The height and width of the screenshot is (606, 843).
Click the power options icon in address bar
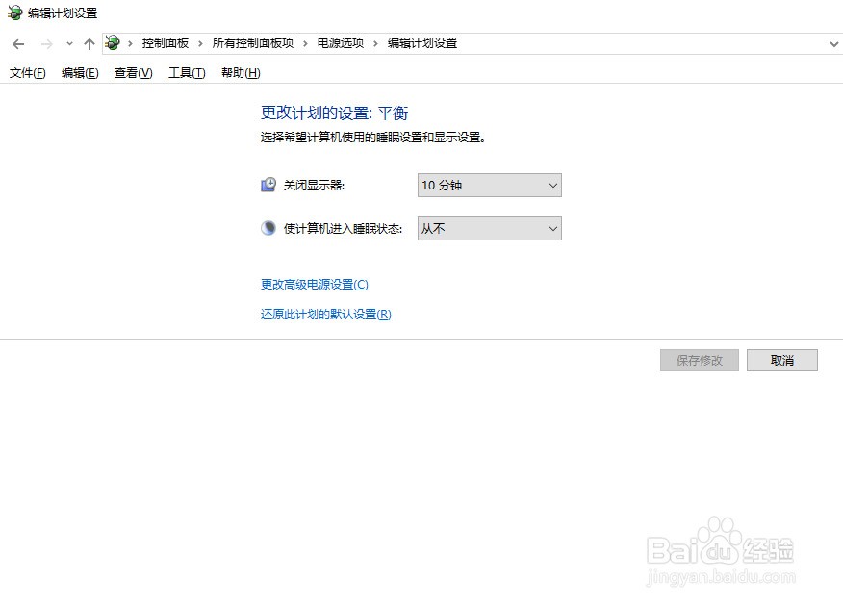(113, 43)
